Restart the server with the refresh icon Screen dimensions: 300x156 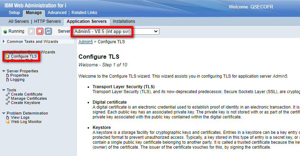coord(48,31)
